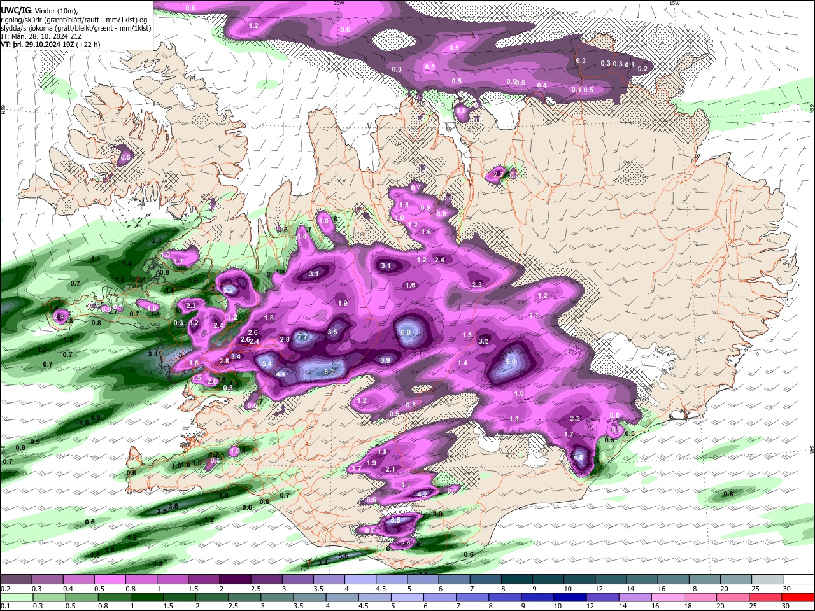Click the '4.4' precipitation value on the map

(x=281, y=374)
